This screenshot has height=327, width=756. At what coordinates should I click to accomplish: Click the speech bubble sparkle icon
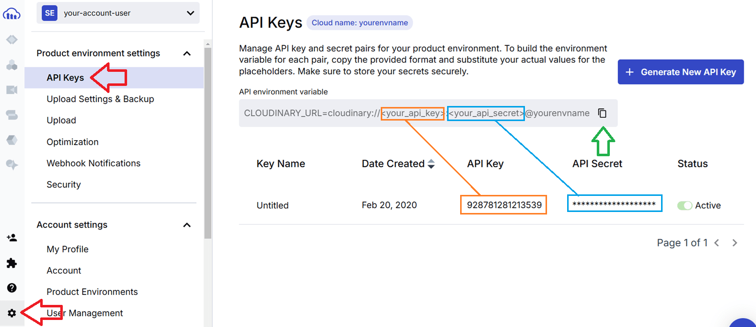[x=12, y=165]
